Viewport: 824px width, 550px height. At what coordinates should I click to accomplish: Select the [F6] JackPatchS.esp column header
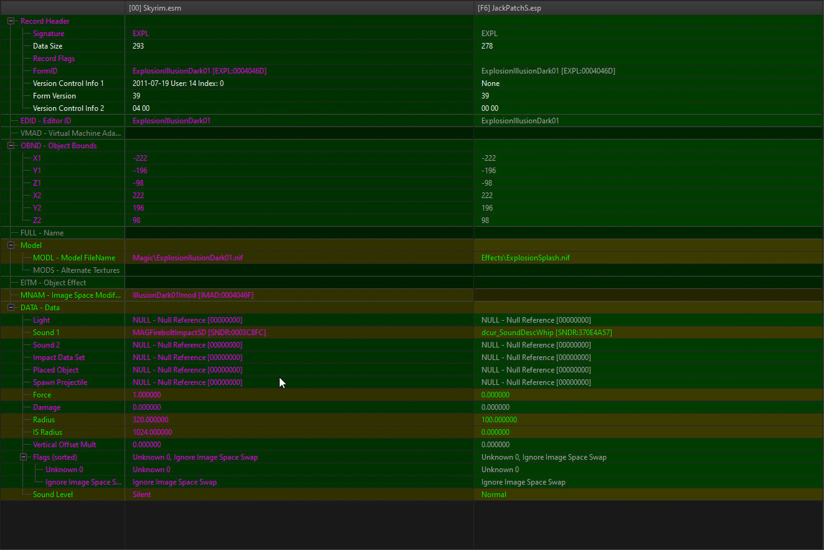coord(648,7)
